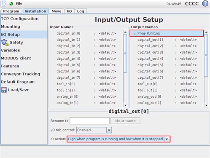Viewport: 210px width, 158px height.
Task: Expand the IO Action dropdown
Action: 167,139
